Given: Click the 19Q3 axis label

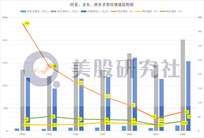Looking at the screenshot, I should click(x=103, y=134).
